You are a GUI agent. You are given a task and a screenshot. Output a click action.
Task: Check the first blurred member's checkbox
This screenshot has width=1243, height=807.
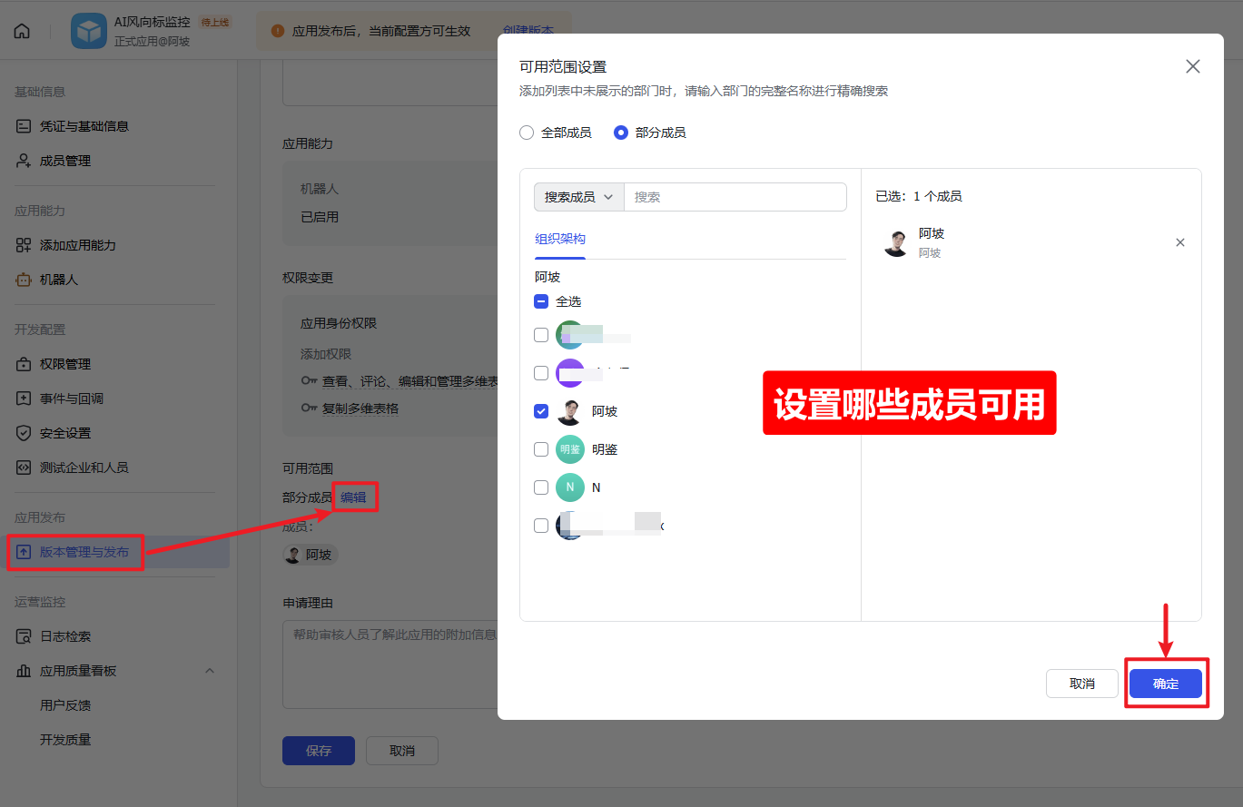(541, 335)
